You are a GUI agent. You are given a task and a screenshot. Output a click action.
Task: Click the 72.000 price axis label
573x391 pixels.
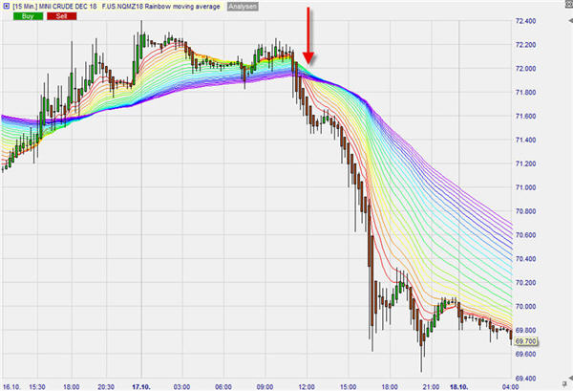525,69
